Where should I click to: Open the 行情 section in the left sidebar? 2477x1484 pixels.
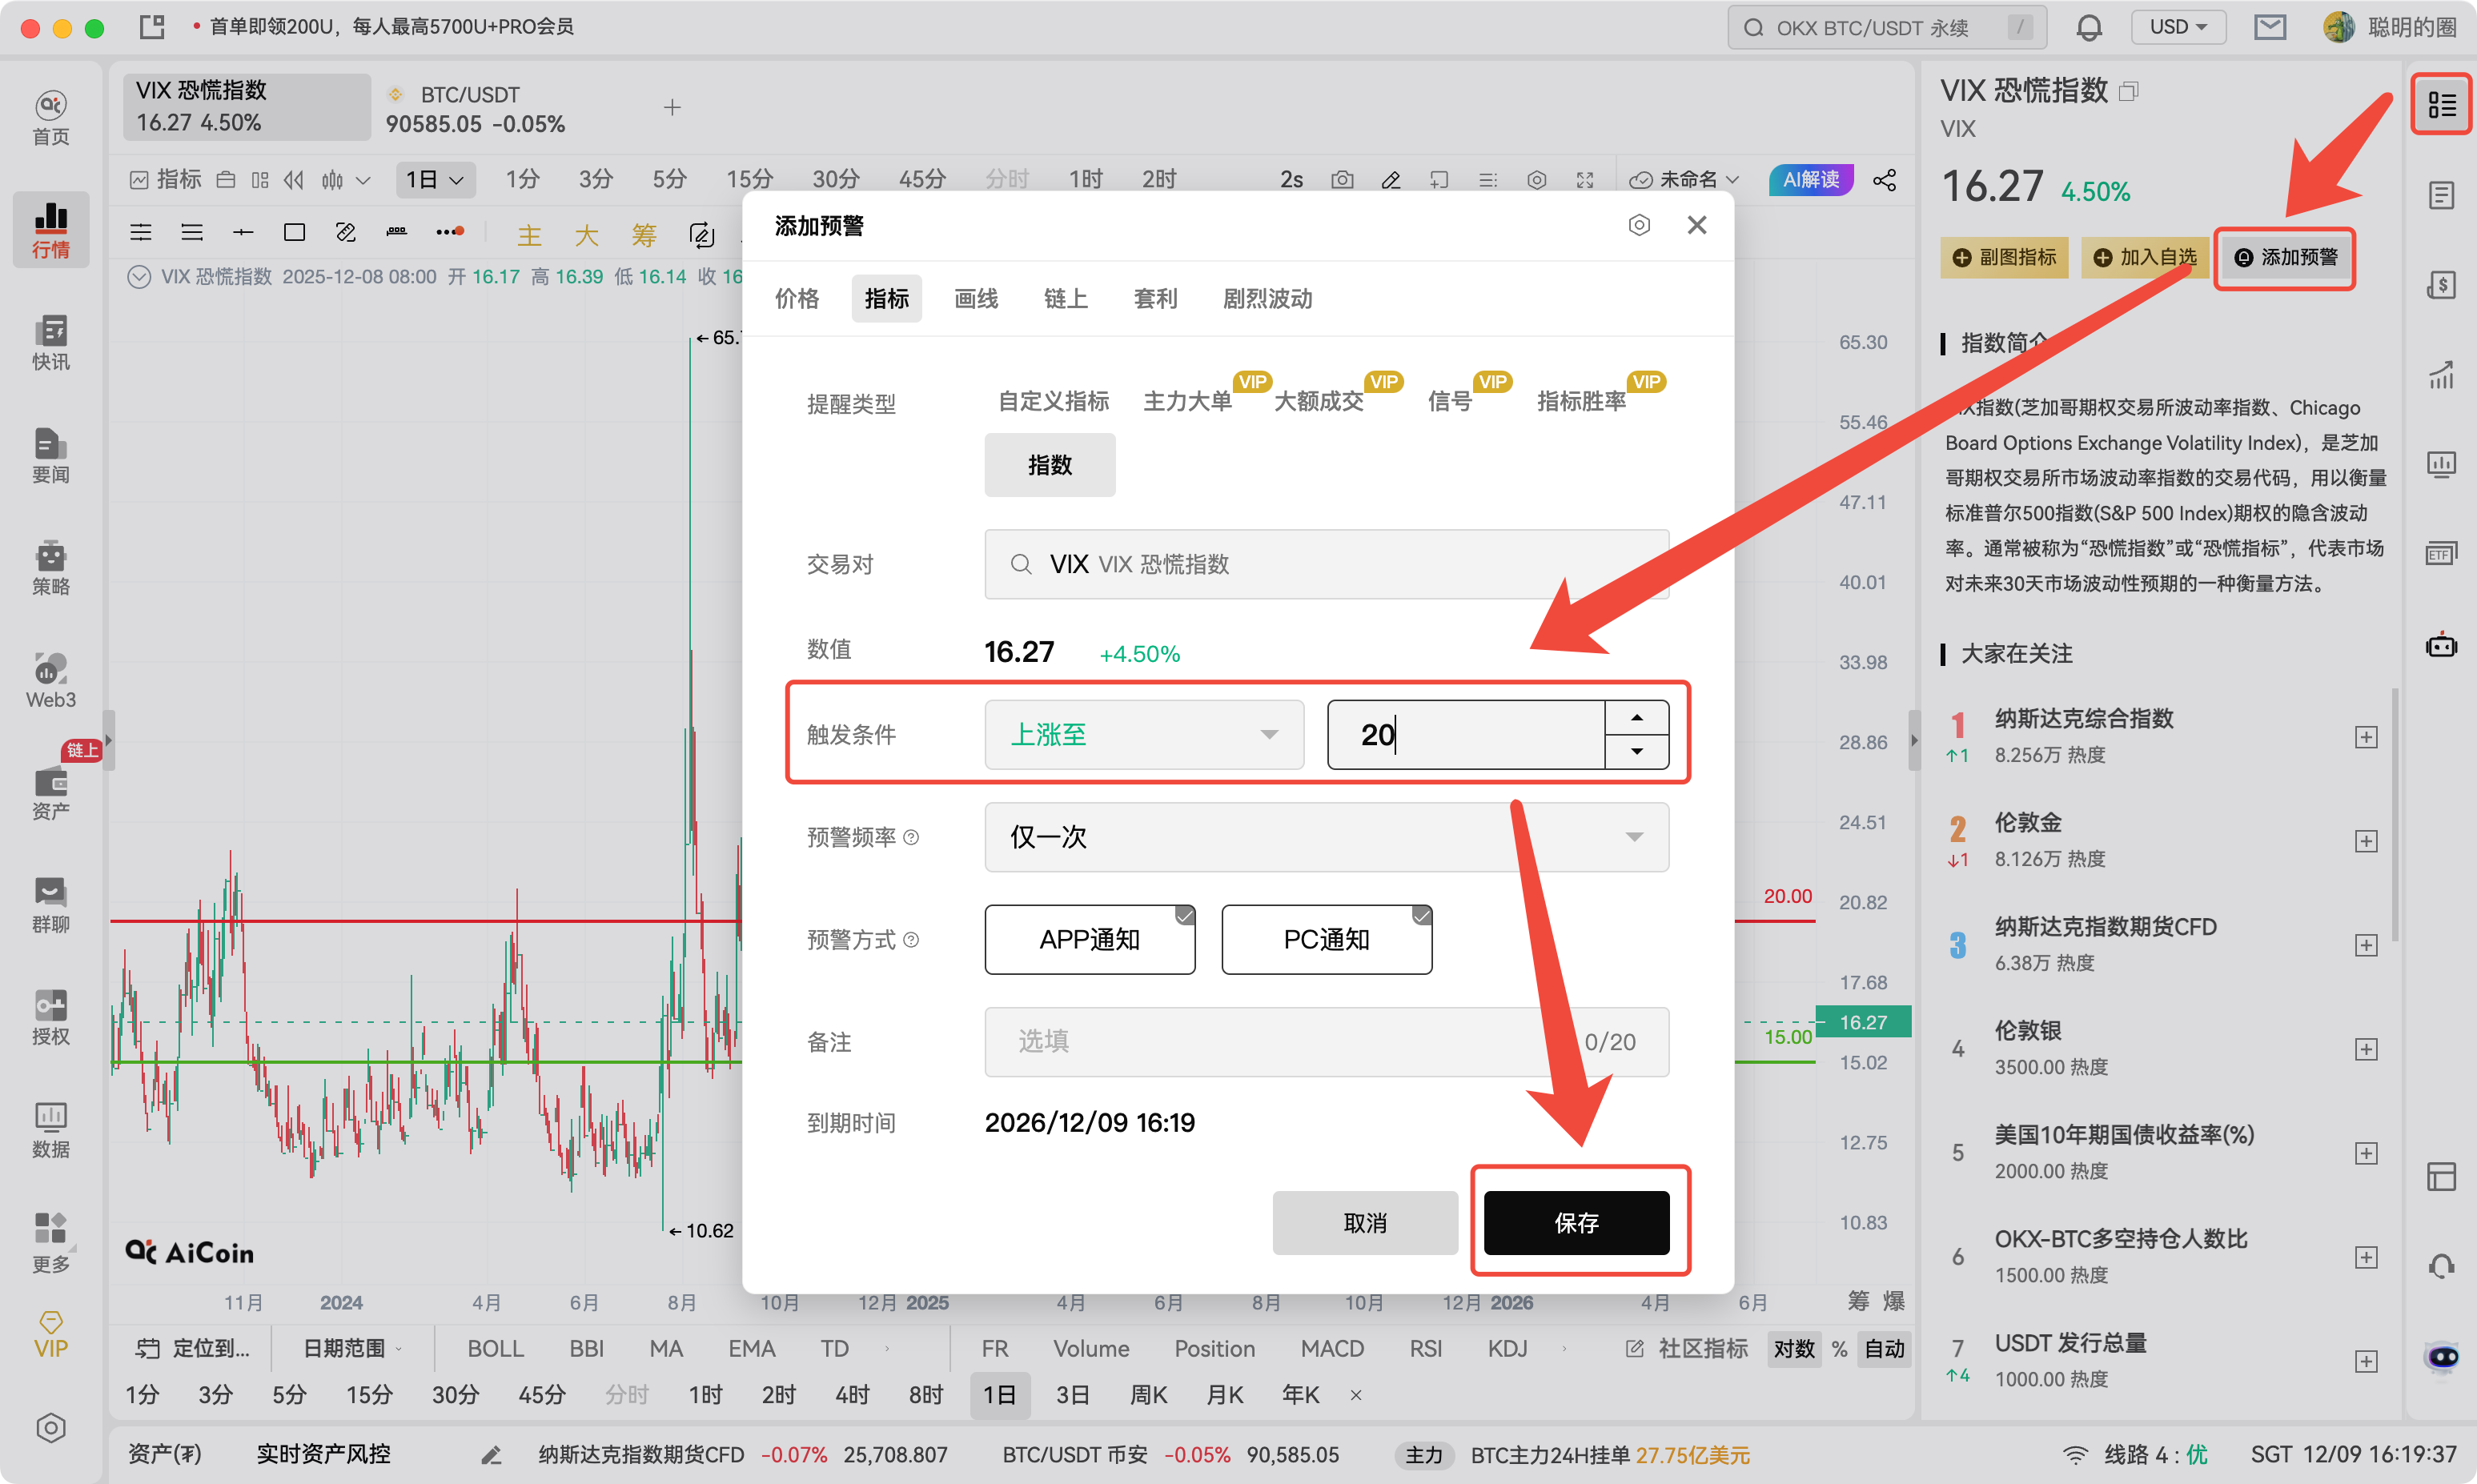(x=50, y=229)
